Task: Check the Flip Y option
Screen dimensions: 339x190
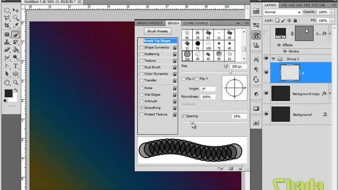Action: (x=197, y=79)
